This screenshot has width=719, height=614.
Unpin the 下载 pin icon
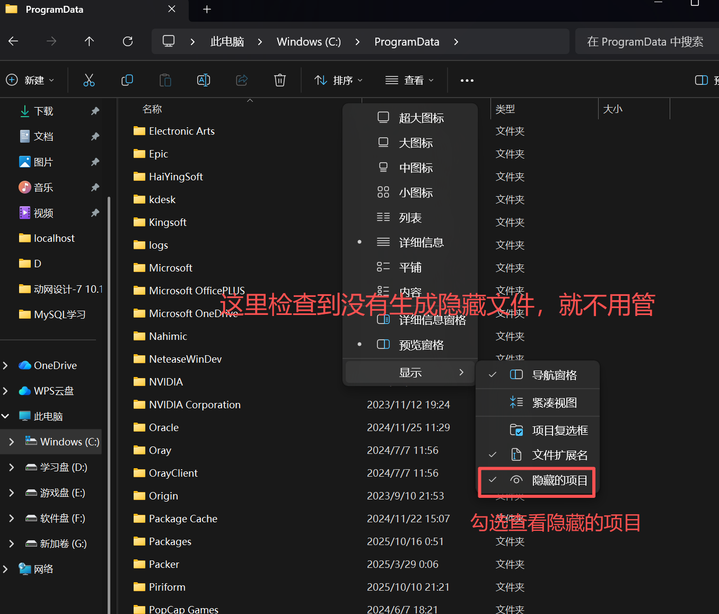click(95, 111)
